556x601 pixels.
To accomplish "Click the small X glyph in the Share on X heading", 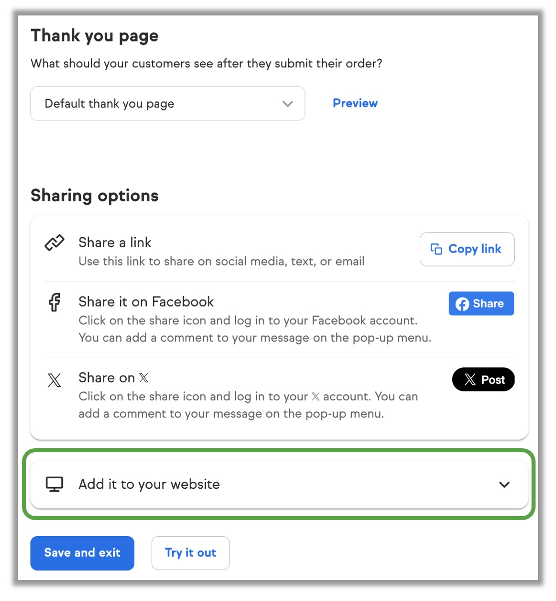I will click(x=144, y=378).
